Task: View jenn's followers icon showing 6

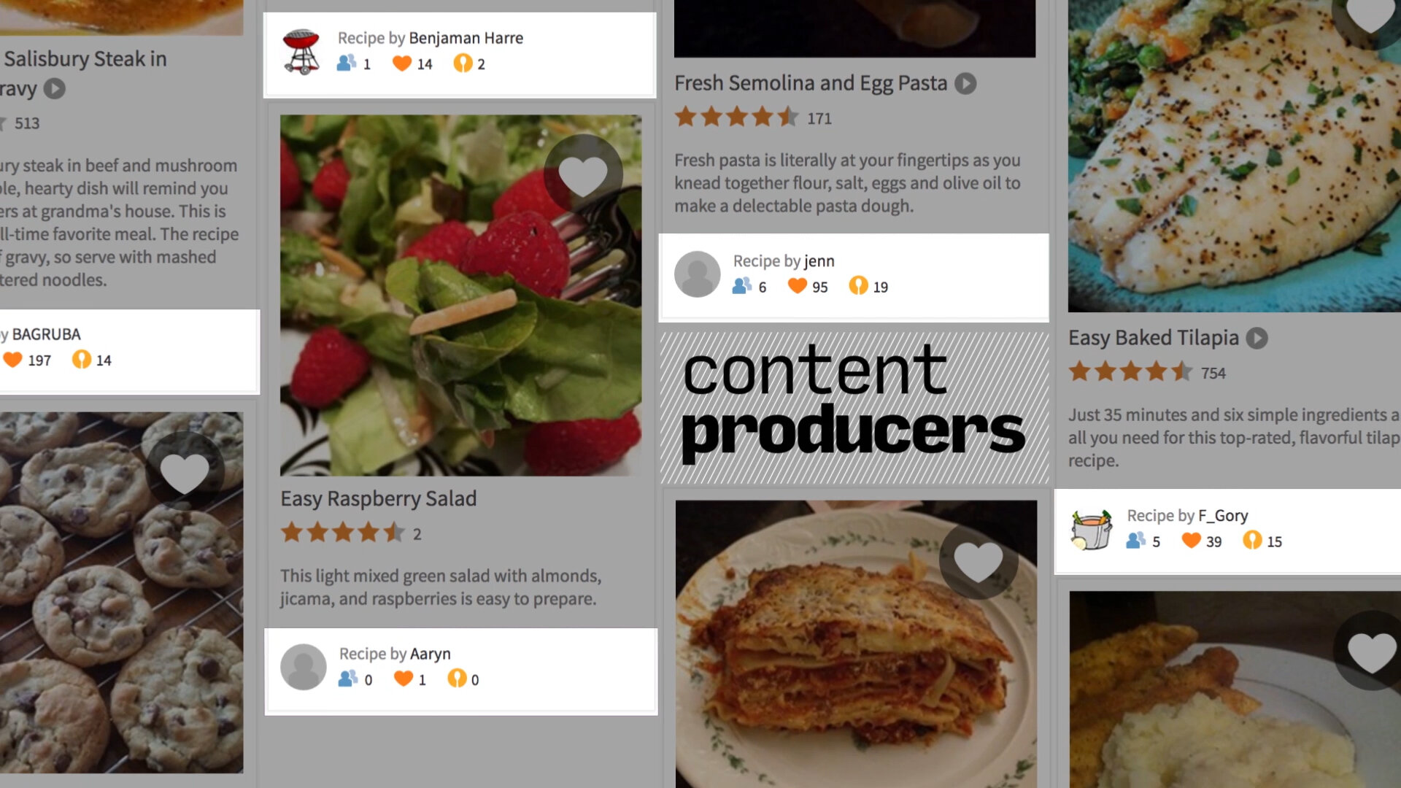Action: pos(742,286)
